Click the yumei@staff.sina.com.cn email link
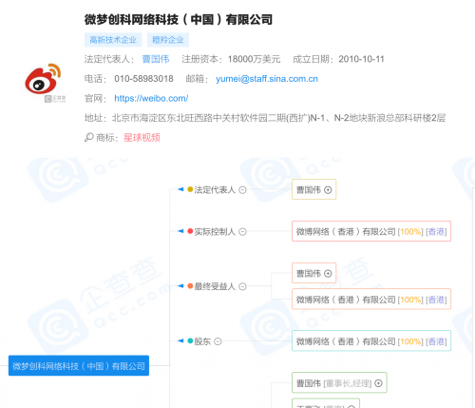Viewport: 475px width, 408px height. pos(267,79)
